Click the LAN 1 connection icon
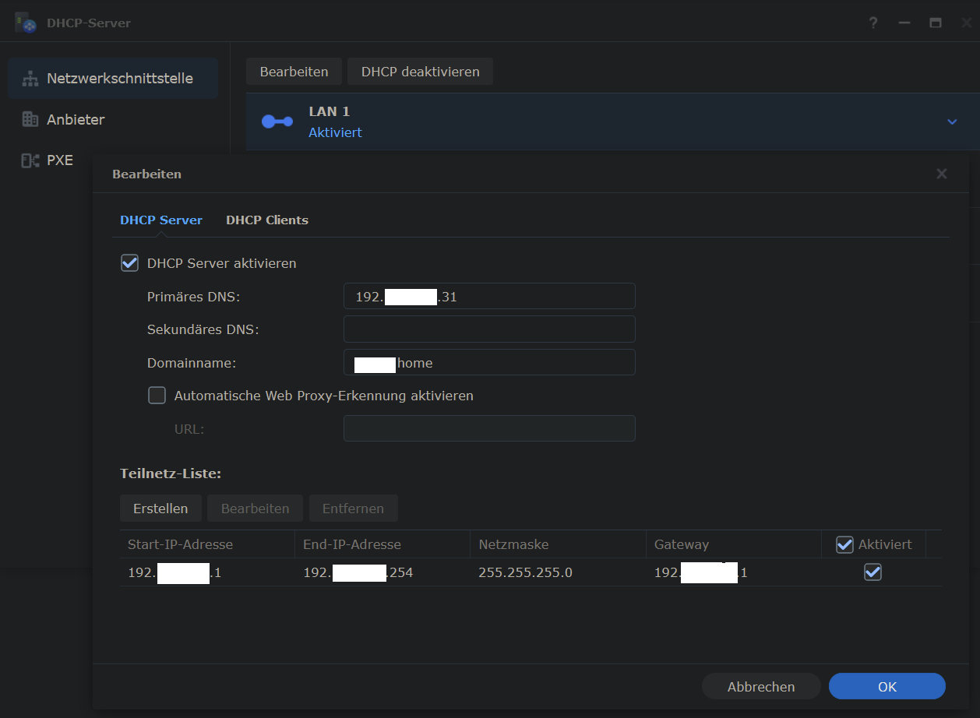Image resolution: width=980 pixels, height=718 pixels. point(277,121)
